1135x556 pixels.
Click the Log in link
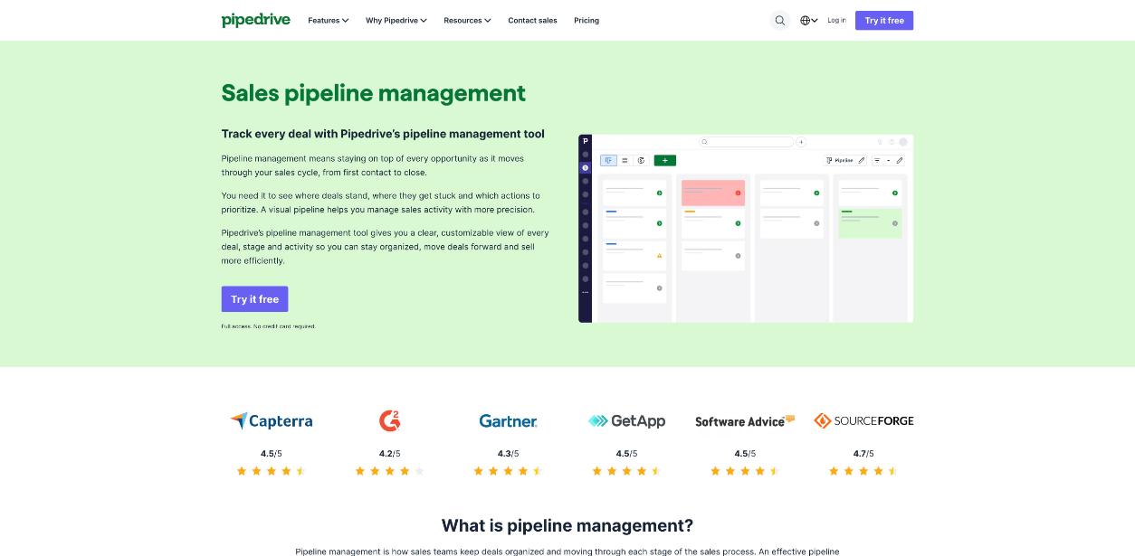click(x=836, y=20)
